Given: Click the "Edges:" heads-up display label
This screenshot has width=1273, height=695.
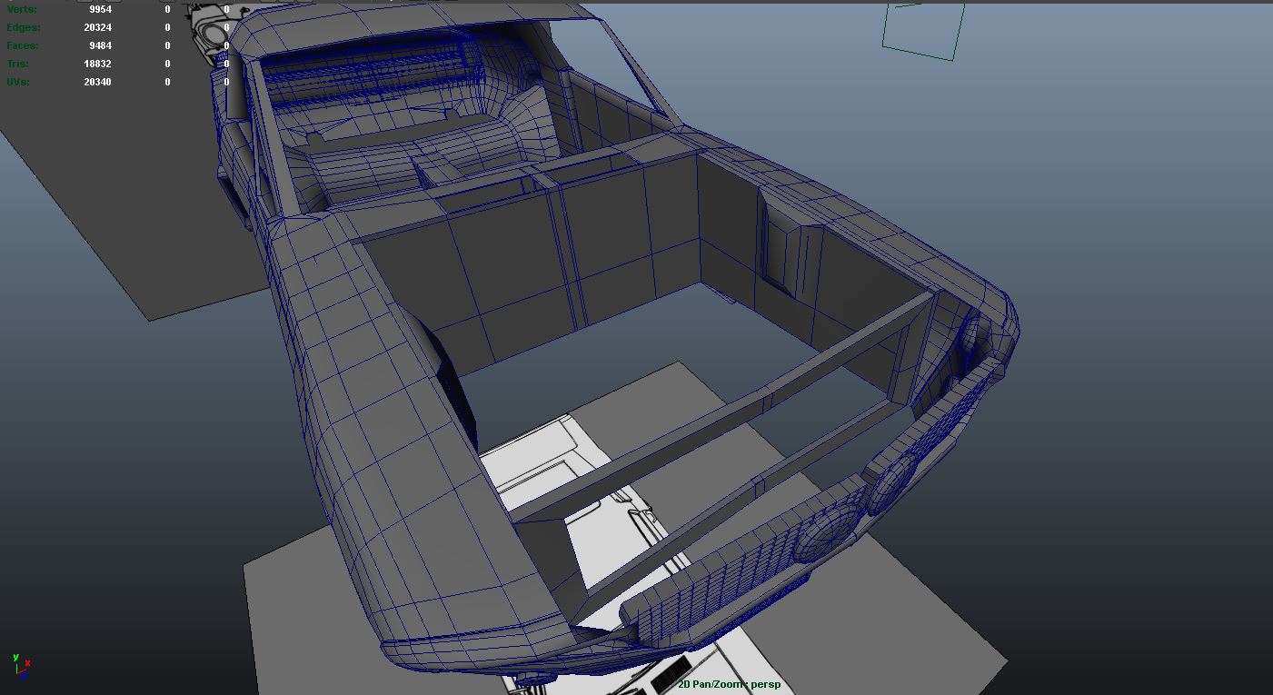Looking at the screenshot, I should (24, 27).
